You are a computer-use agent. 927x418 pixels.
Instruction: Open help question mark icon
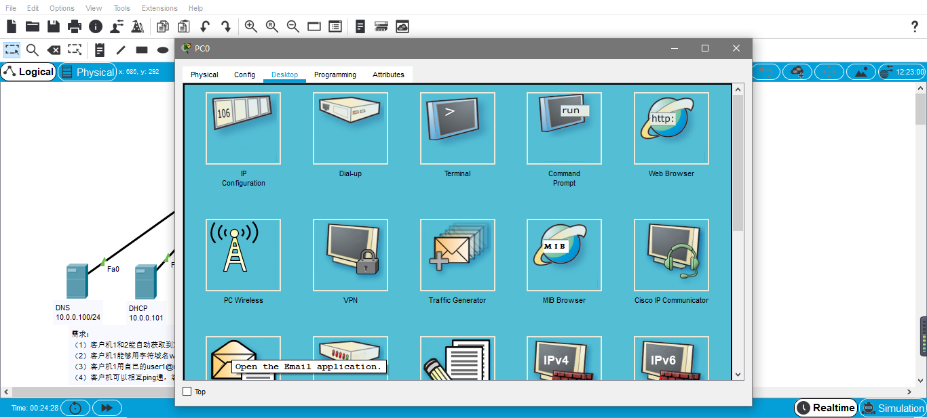[x=914, y=26]
